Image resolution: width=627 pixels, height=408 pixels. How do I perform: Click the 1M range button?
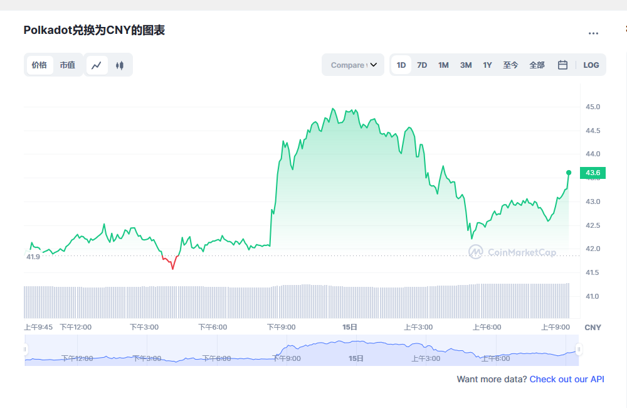click(443, 65)
